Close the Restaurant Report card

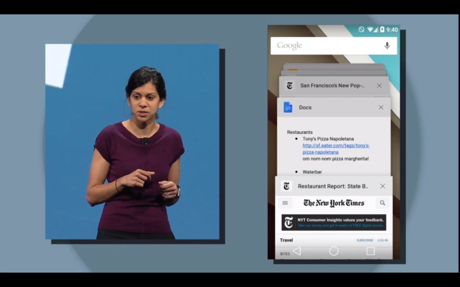[382, 186]
